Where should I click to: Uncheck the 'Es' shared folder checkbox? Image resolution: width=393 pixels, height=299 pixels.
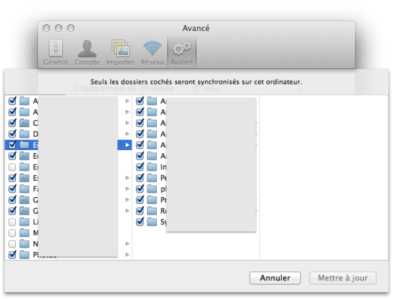13,178
